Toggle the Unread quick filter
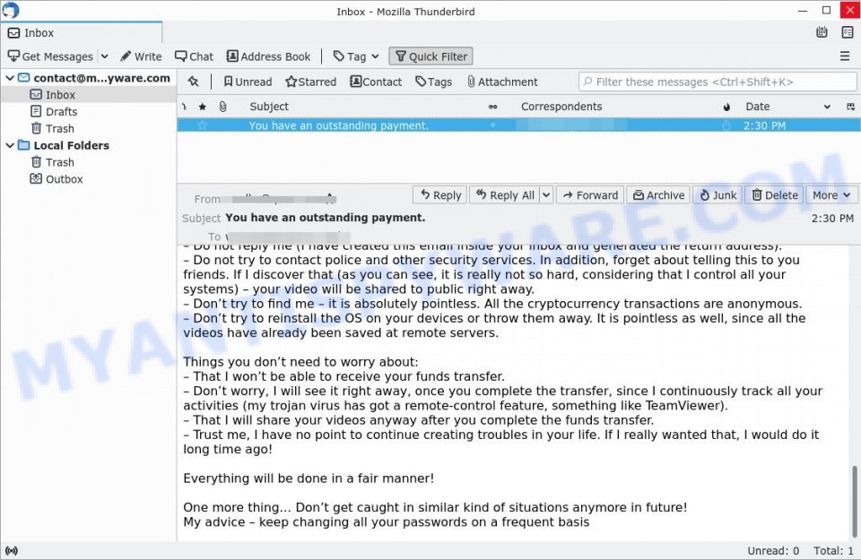 pos(247,82)
